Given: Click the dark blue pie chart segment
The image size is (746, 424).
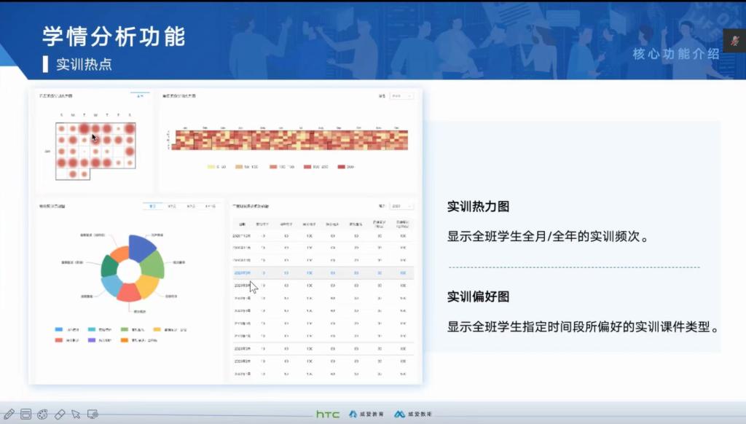Looking at the screenshot, I should (x=142, y=247).
